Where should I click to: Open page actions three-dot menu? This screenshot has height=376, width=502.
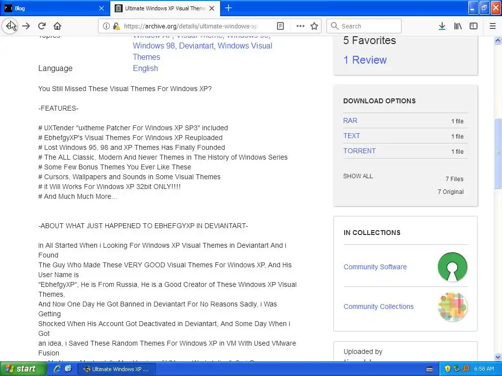click(301, 26)
